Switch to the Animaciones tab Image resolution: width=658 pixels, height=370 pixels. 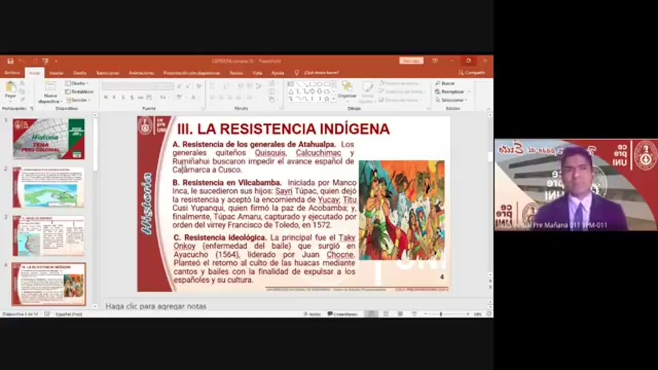141,73
